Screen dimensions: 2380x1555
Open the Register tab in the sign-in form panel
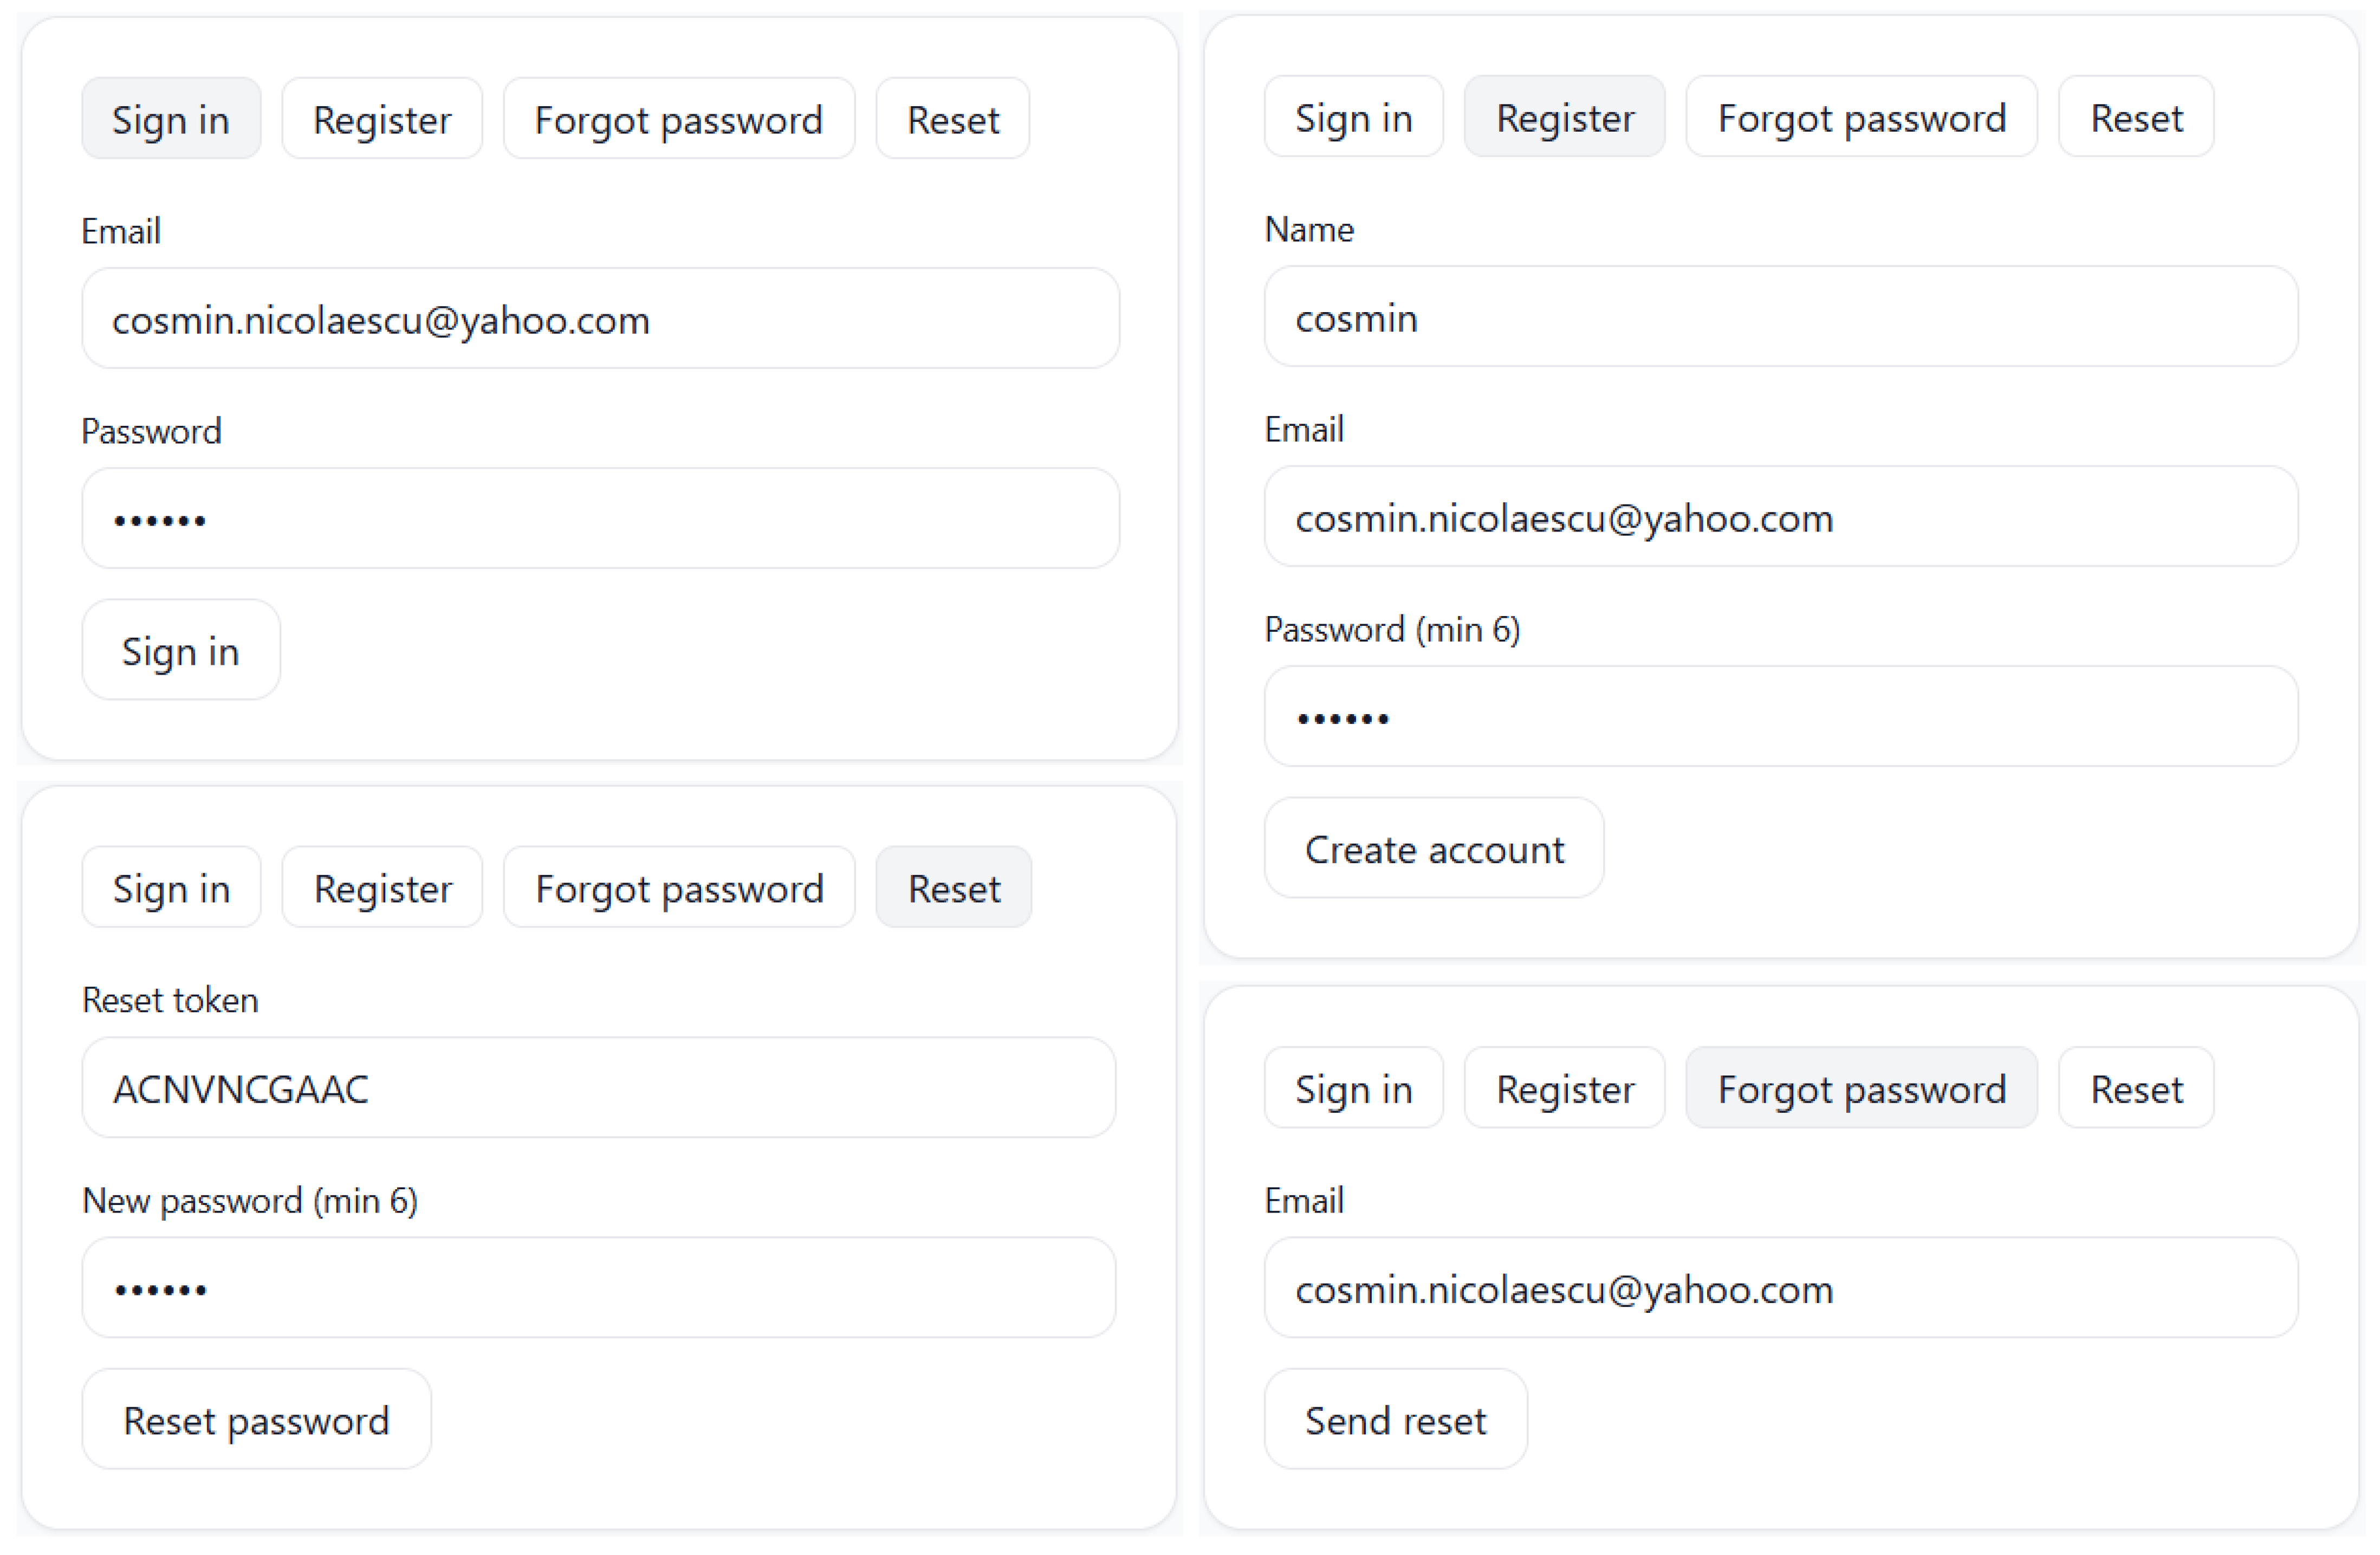[382, 120]
